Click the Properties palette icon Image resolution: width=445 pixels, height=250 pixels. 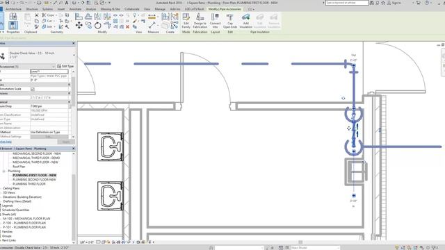pos(13,26)
